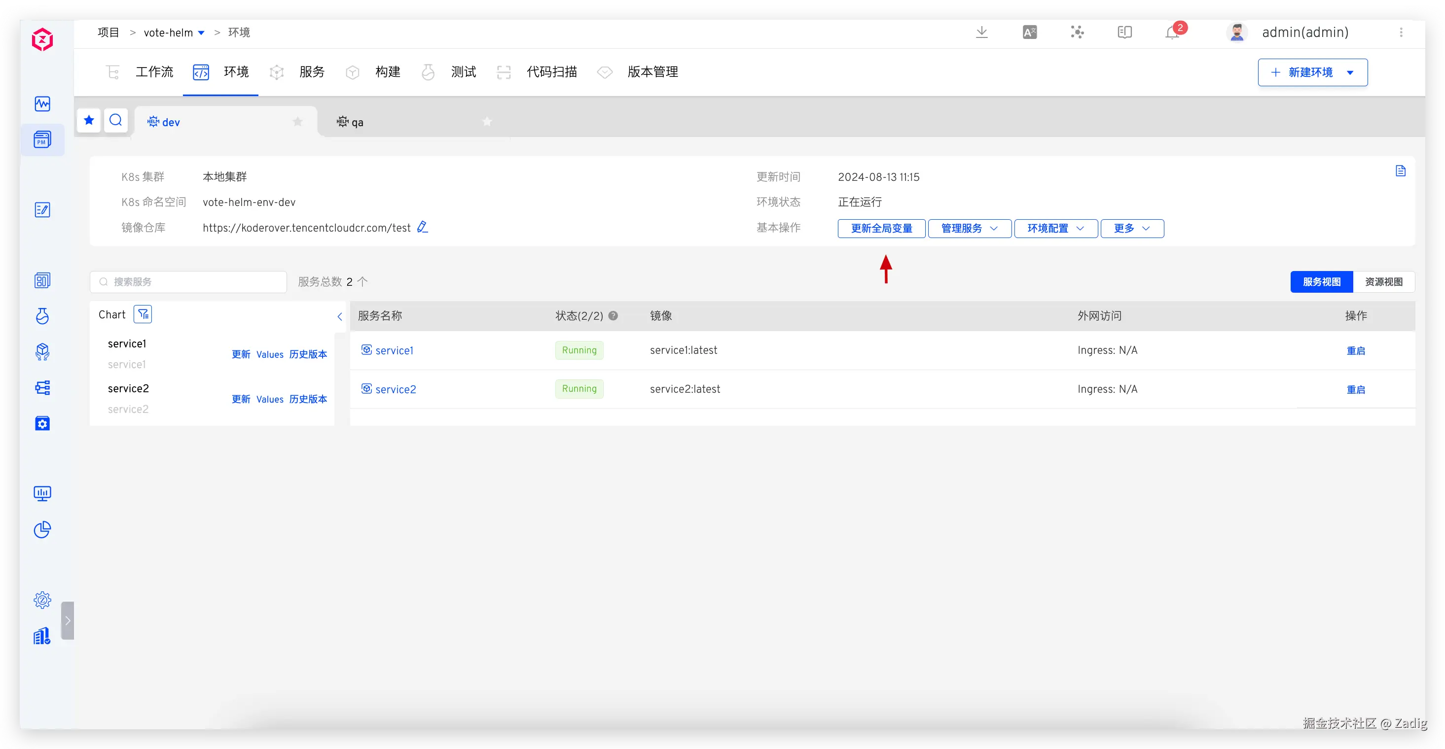This screenshot has width=1445, height=749.
Task: Toggle favorite star on qa tab
Action: [x=487, y=122]
